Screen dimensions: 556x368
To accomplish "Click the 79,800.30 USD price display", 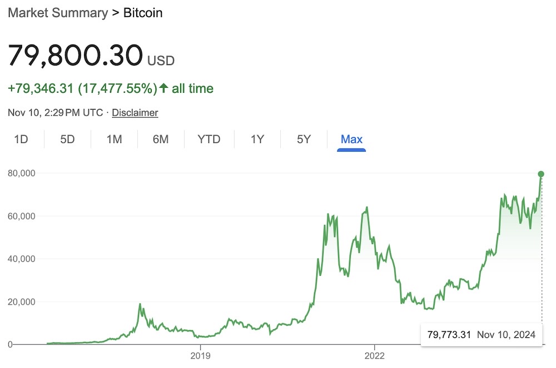I will point(75,56).
